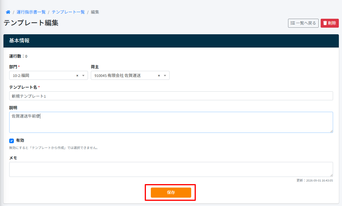
Task: Click the 無効にすると hint text
Action: 54,148
